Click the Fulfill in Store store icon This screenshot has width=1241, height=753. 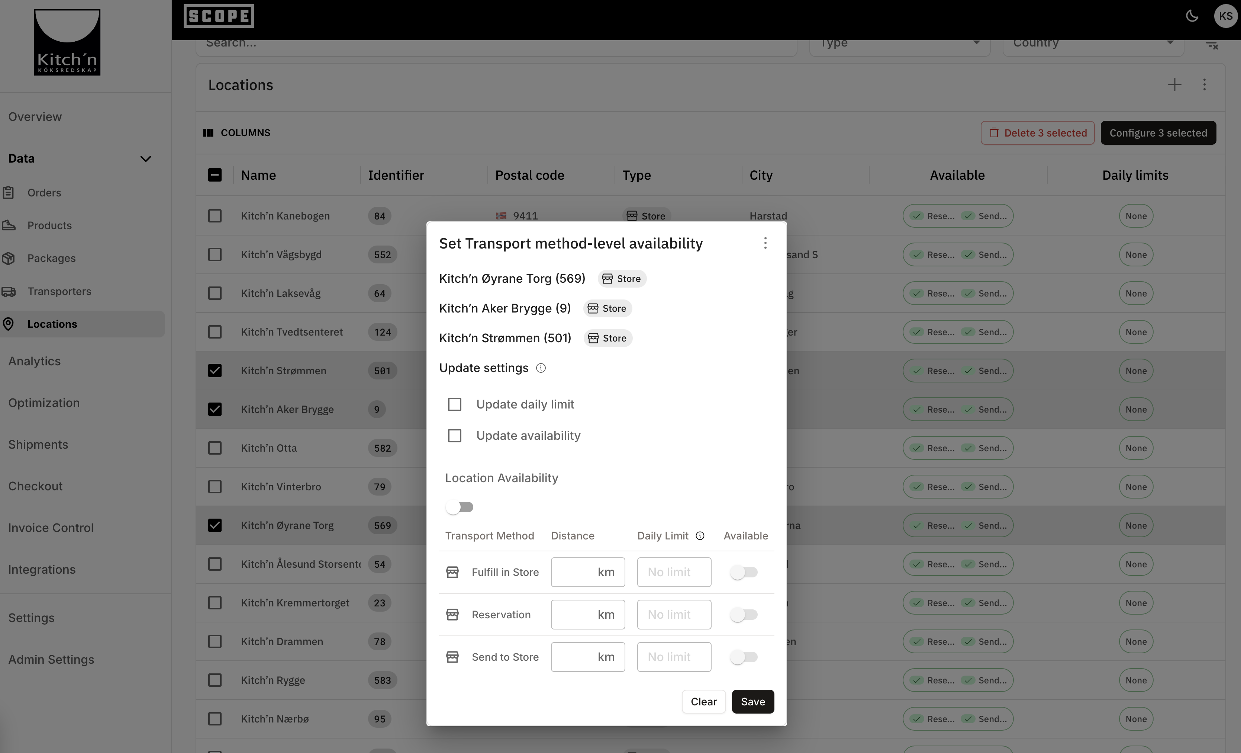[x=452, y=572]
